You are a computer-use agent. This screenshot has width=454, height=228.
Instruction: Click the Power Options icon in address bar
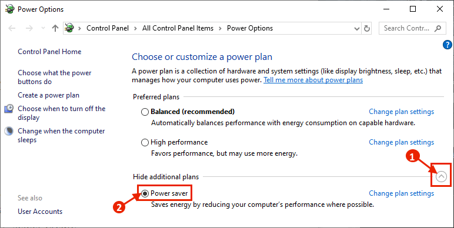pyautogui.click(x=69, y=28)
